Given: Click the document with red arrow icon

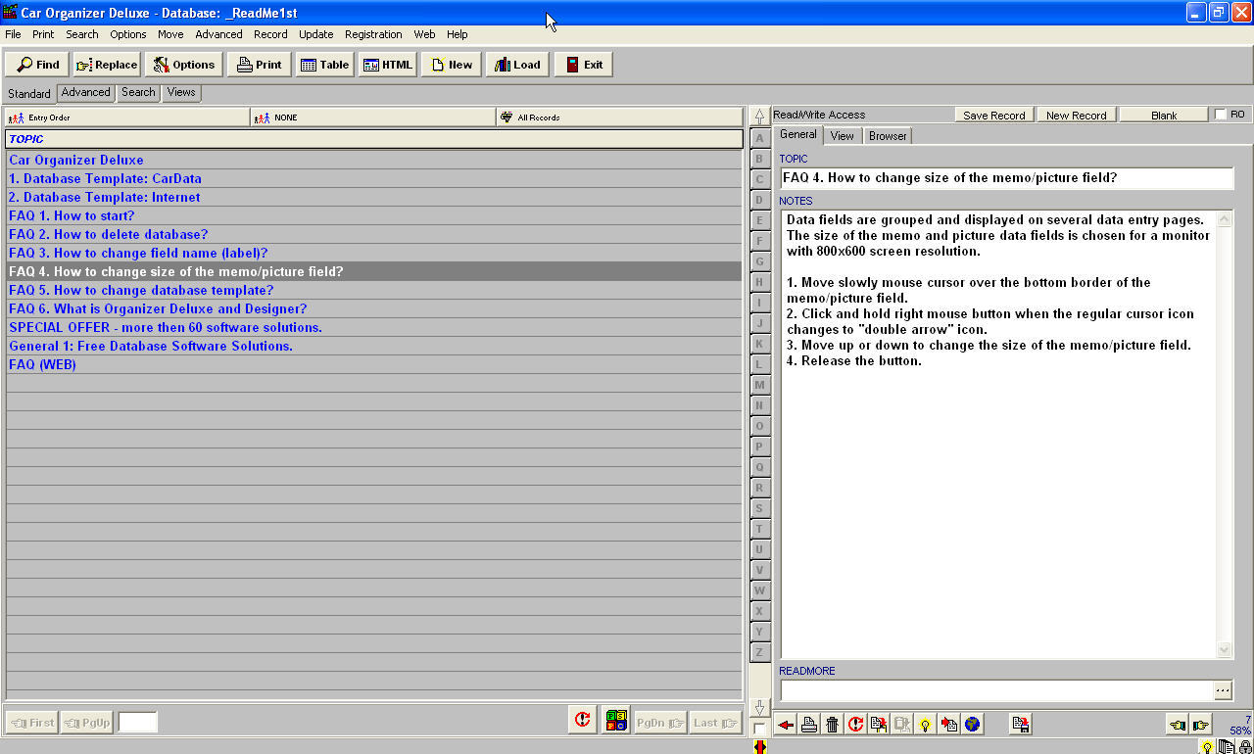Looking at the screenshot, I should coord(948,725).
